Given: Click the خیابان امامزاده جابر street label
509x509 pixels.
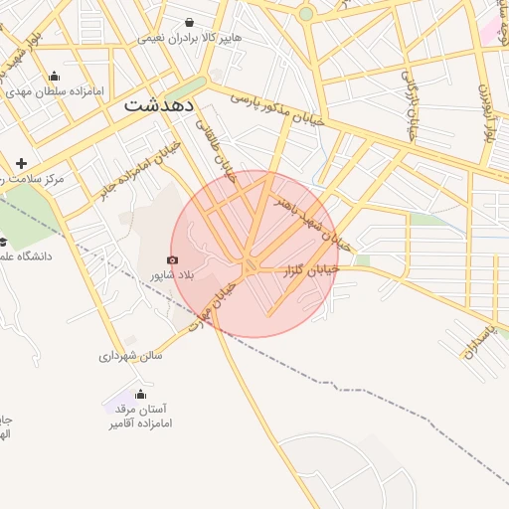Looking at the screenshot, I should (x=141, y=171).
